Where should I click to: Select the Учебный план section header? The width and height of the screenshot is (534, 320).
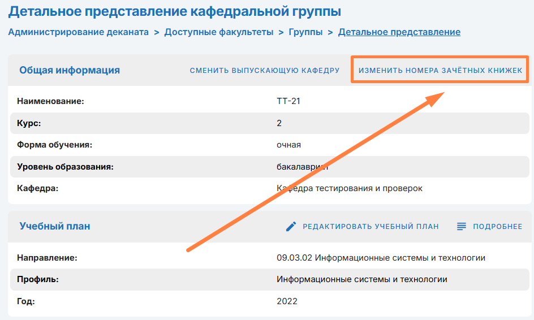55,226
